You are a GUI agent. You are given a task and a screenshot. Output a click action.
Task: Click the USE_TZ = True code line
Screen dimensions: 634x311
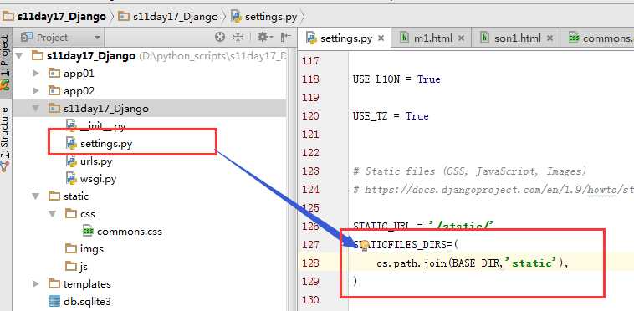[x=391, y=116]
